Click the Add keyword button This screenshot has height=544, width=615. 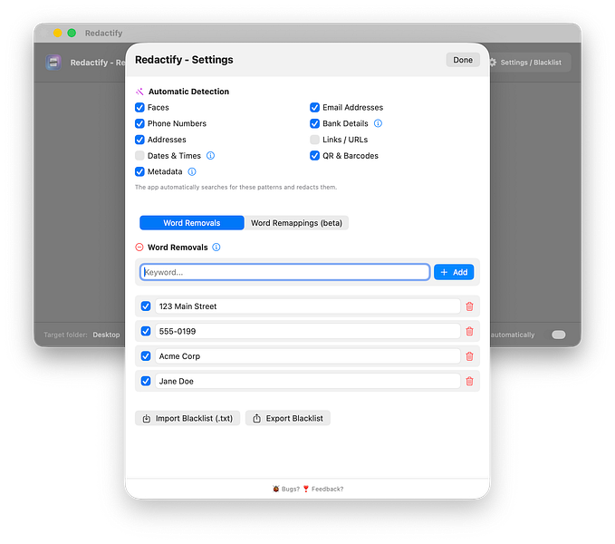454,272
